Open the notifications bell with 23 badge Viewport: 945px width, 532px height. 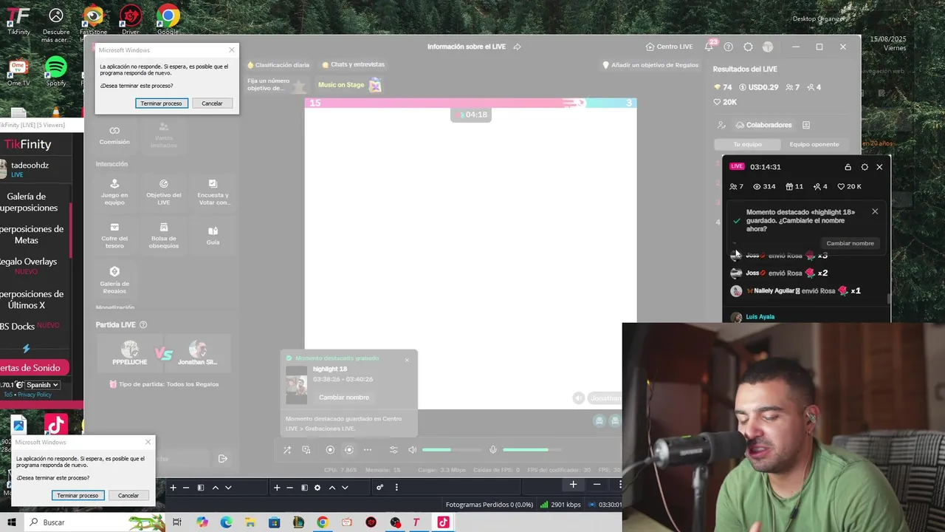tap(709, 46)
